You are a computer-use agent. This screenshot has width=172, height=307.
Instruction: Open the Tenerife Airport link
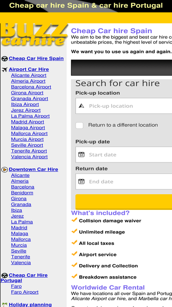[29, 151]
